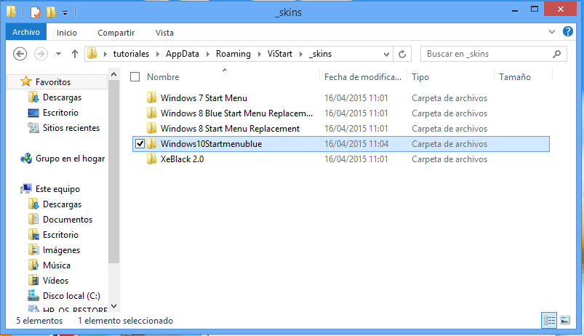584x336 pixels.
Task: Switch to the Vista tab
Action: 164,33
